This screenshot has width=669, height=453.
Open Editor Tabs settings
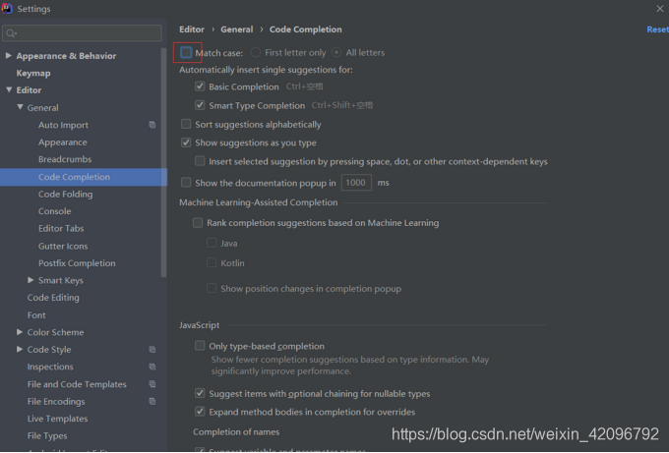[61, 228]
